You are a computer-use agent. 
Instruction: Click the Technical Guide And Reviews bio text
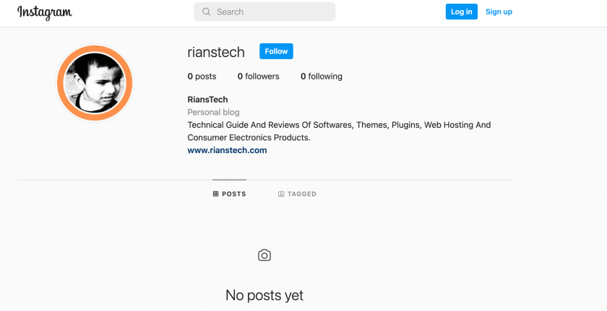point(339,131)
